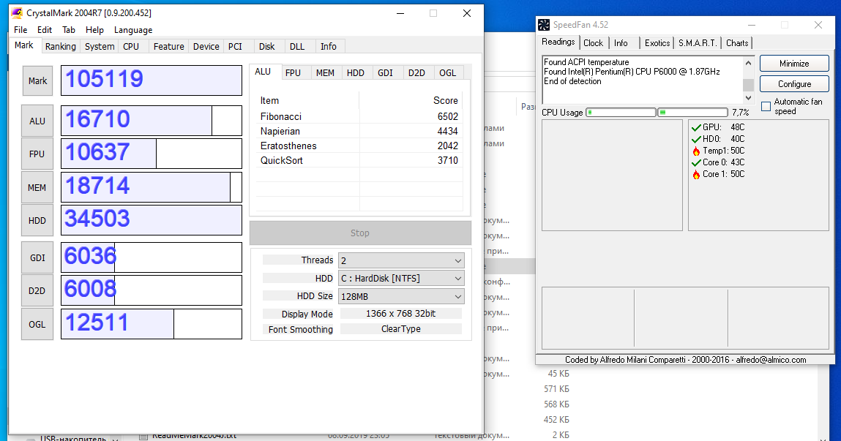Switch to SpeedFan Readings tab
Viewport: 841px width, 441px height.
558,42
